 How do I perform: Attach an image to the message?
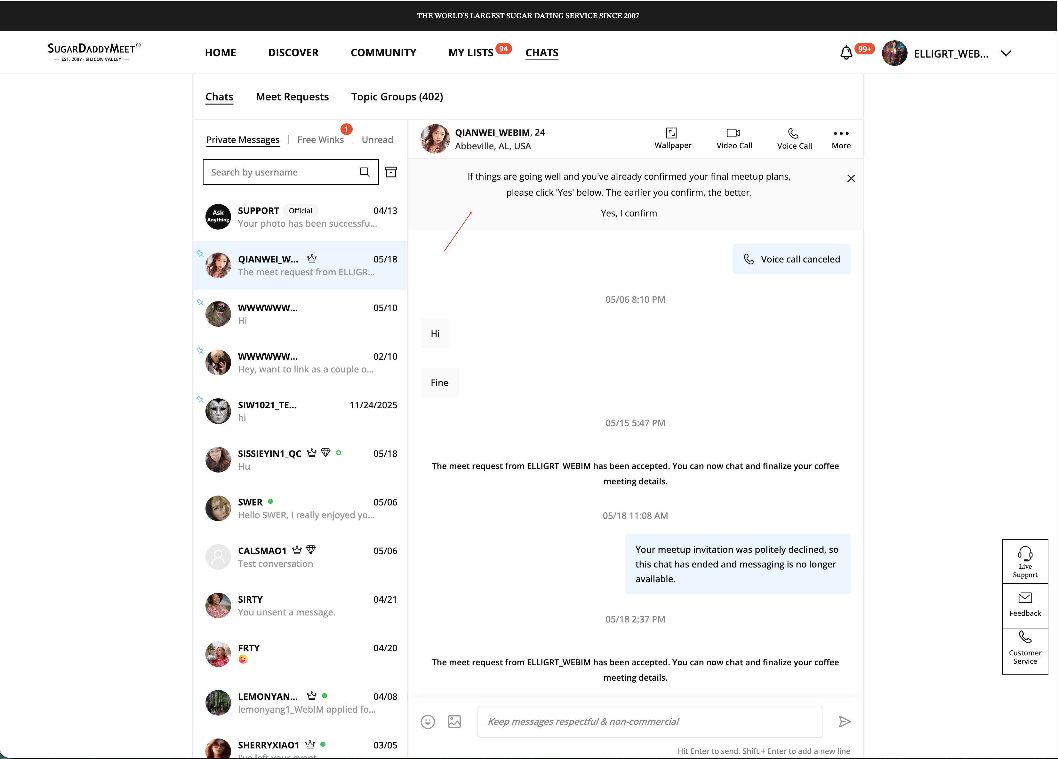point(454,722)
